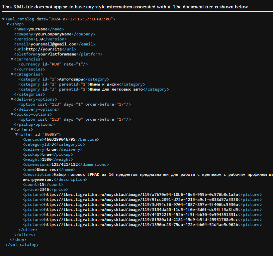Click the dimensions value 122/421/112

click(x=65, y=164)
